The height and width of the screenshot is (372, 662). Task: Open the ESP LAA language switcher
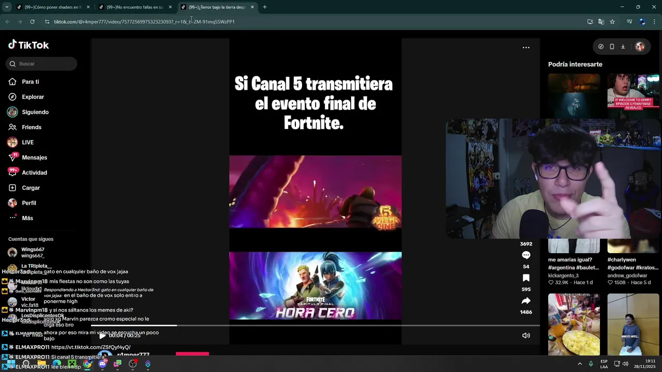pyautogui.click(x=604, y=364)
